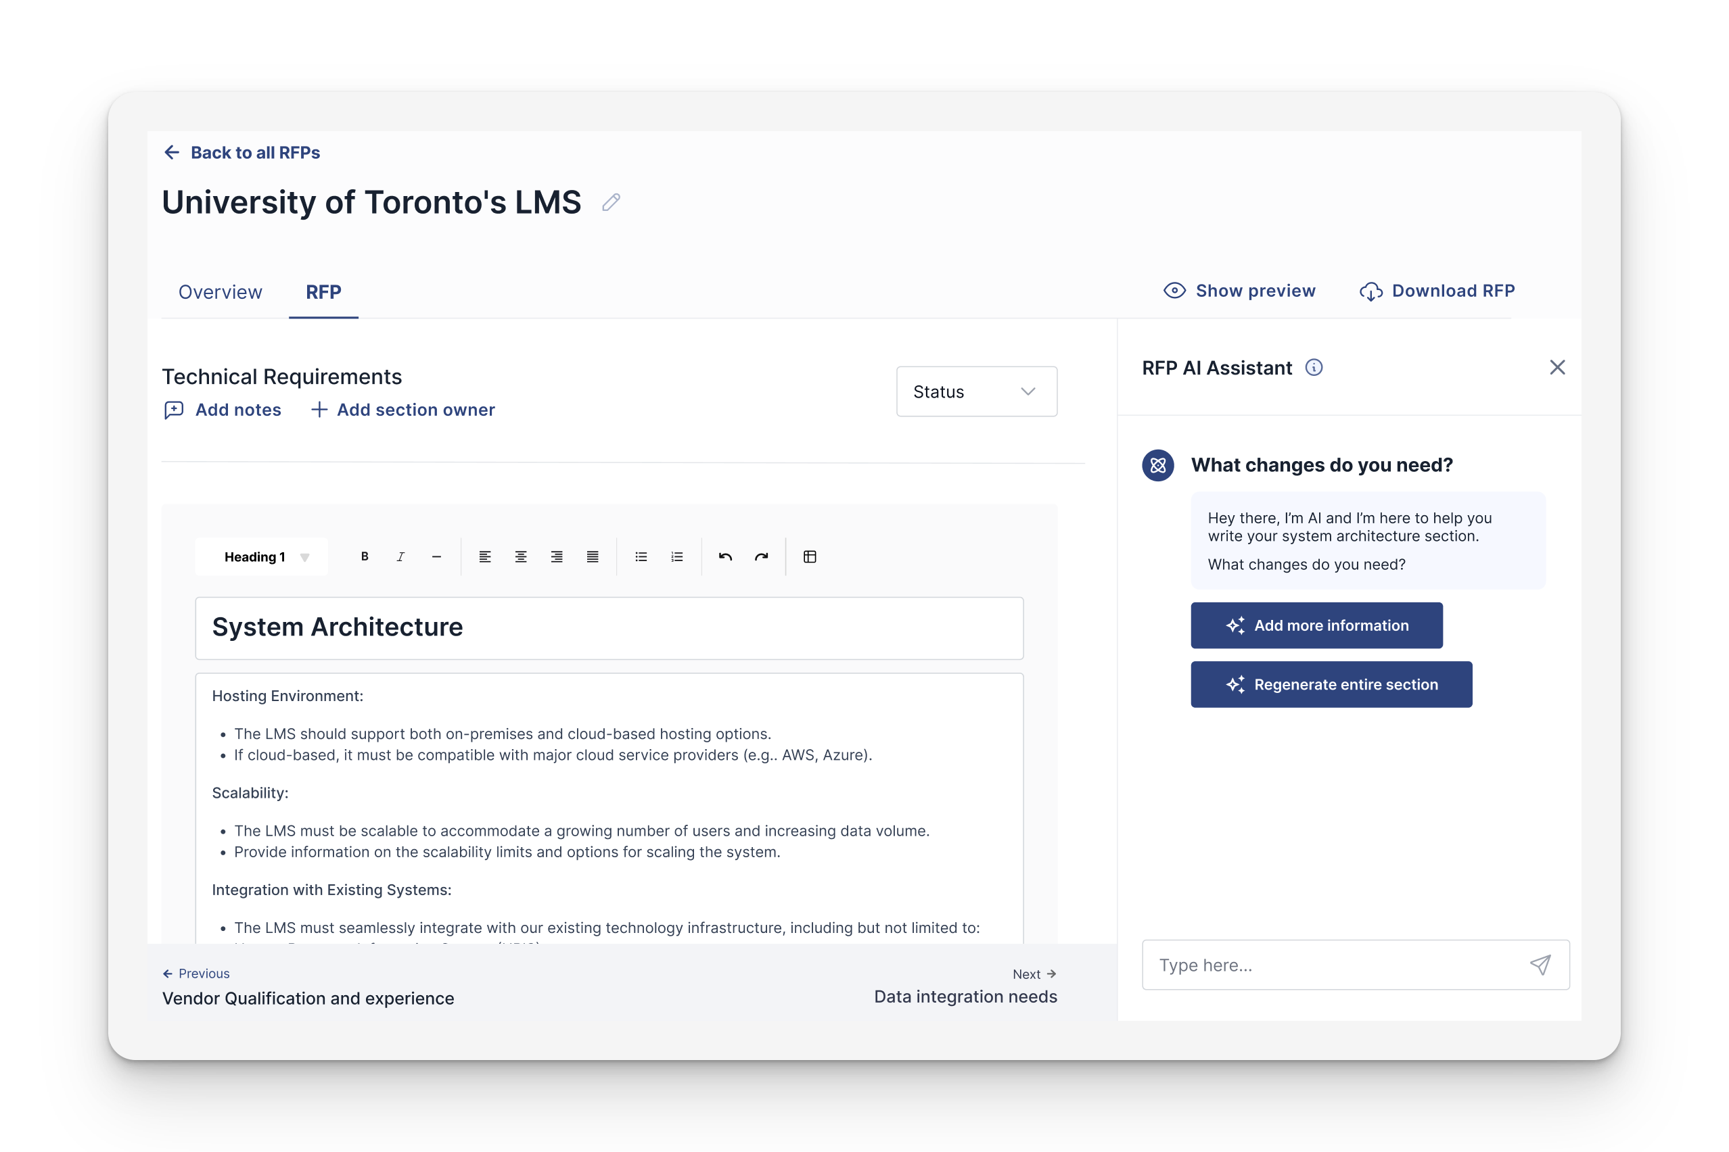Click the table insert icon
The image size is (1729, 1152).
(x=809, y=556)
